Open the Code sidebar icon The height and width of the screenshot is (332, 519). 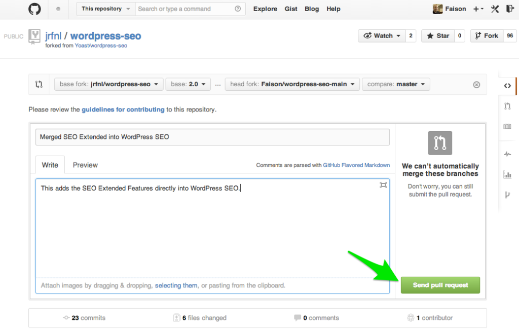(x=507, y=86)
